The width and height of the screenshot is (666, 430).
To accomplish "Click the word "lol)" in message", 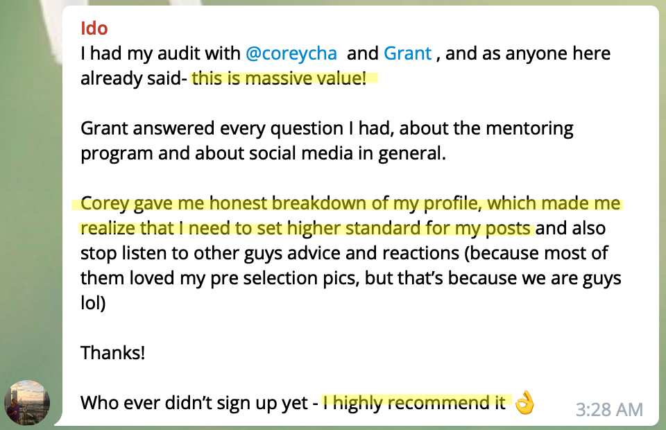I will 93,303.
